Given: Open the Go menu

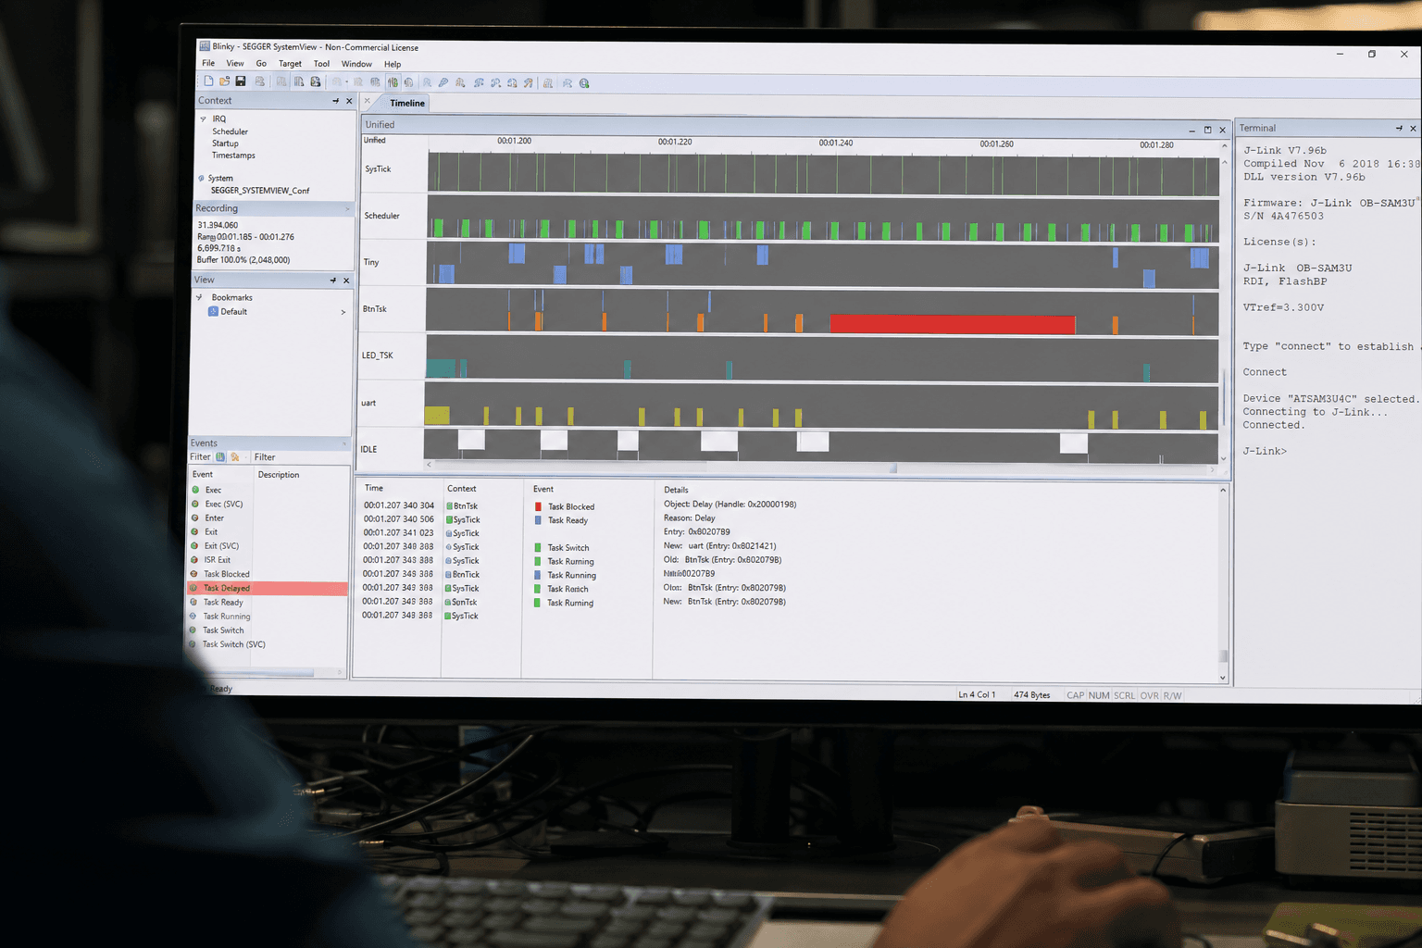Looking at the screenshot, I should coord(261,64).
